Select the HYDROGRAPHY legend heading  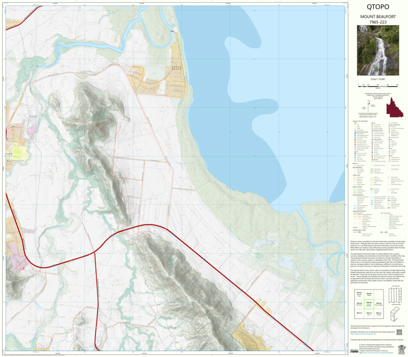click(358, 195)
